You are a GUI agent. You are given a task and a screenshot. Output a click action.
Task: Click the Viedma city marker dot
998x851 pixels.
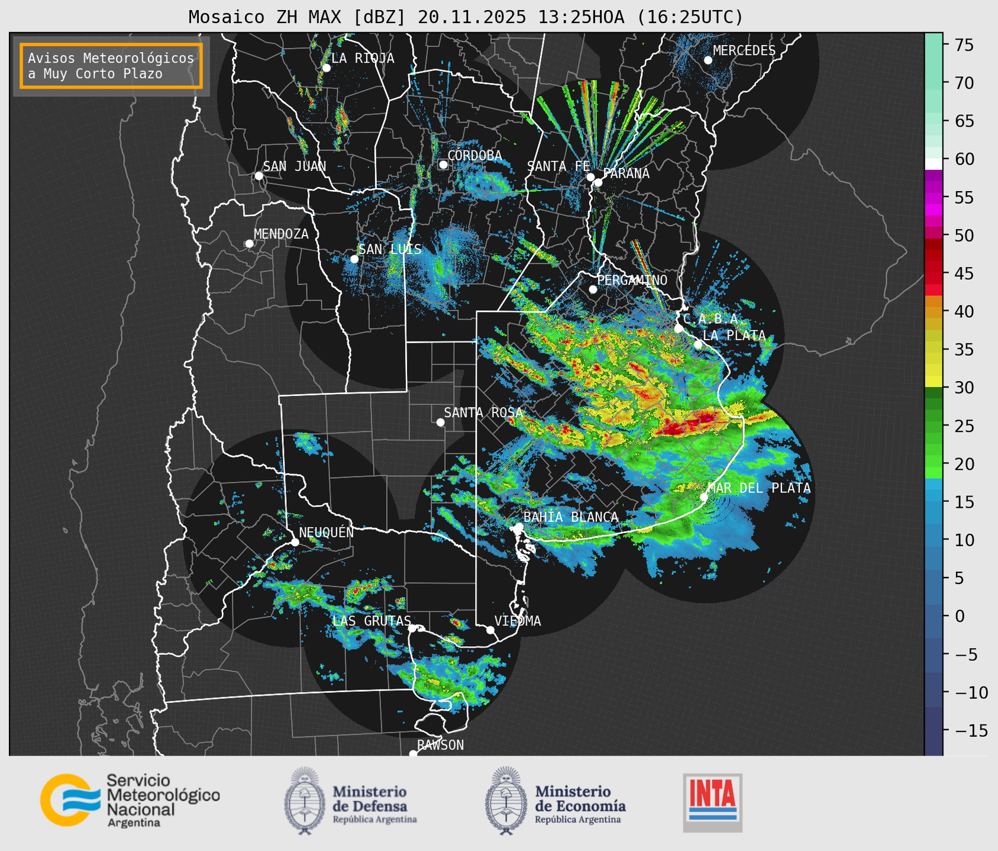point(490,630)
